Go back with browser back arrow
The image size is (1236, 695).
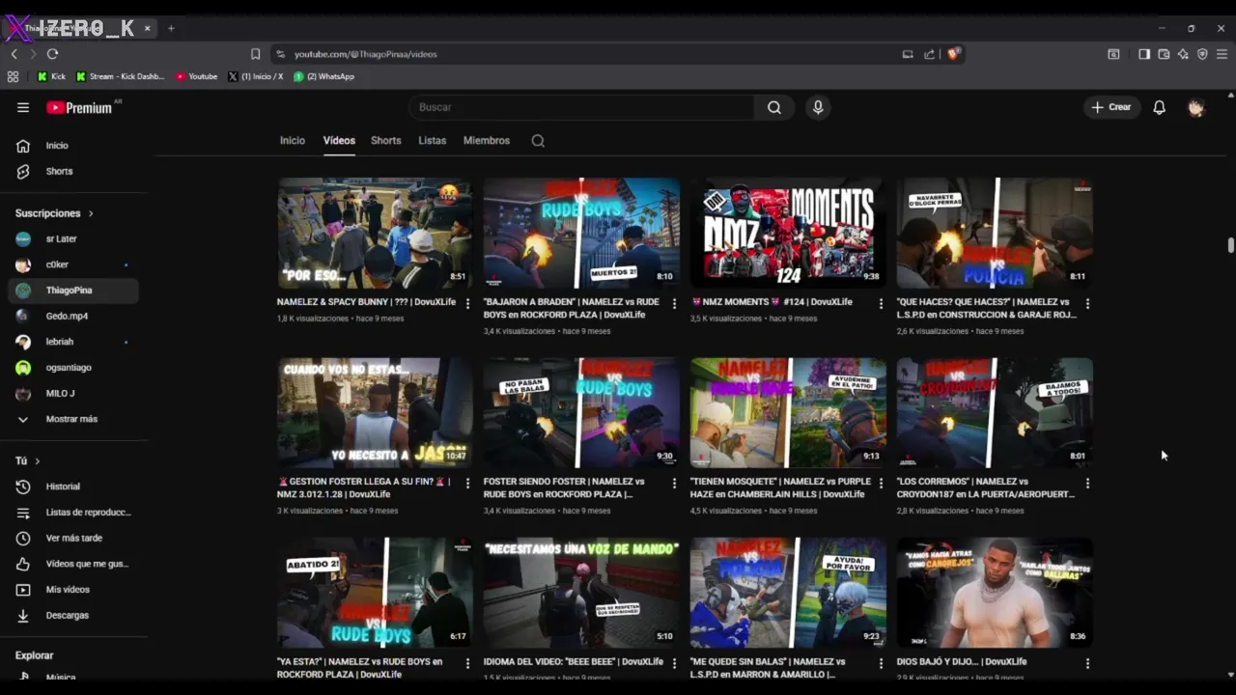[14, 54]
